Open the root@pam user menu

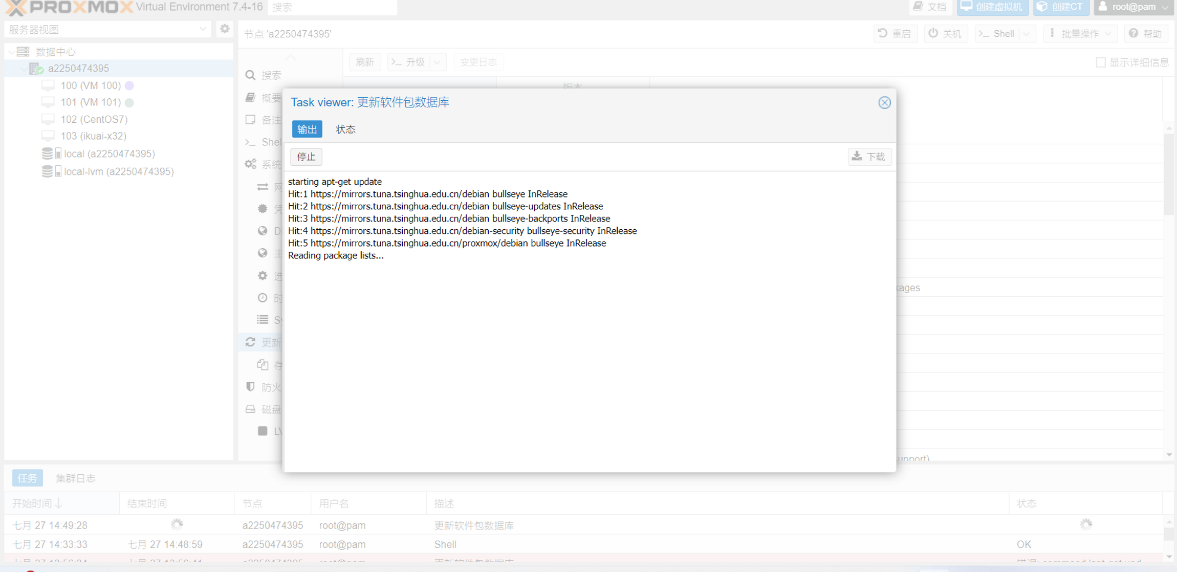point(1133,7)
